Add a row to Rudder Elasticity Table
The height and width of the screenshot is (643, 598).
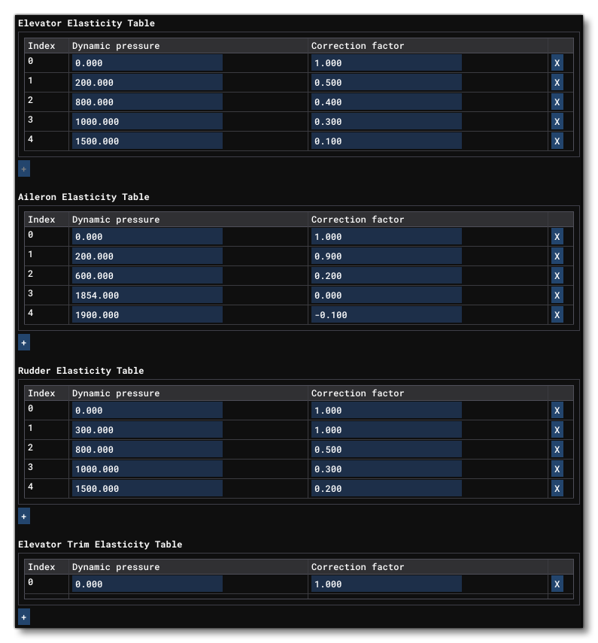[23, 516]
